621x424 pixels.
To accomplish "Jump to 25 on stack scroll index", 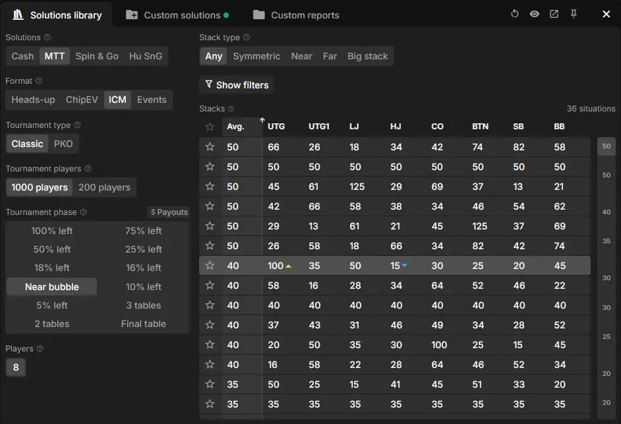I will [606, 336].
